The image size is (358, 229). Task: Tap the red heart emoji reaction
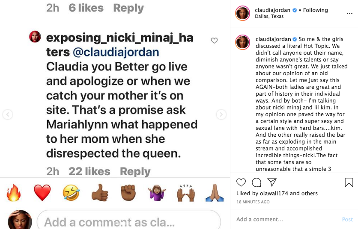42,194
